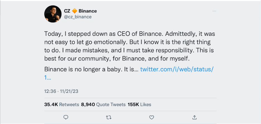The image size is (261, 124).
Task: Click the truncated "1…" link continuation
Action: (x=47, y=78)
